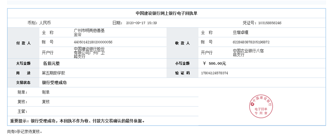Click the 付款人 header cell

pyautogui.click(x=23, y=43)
